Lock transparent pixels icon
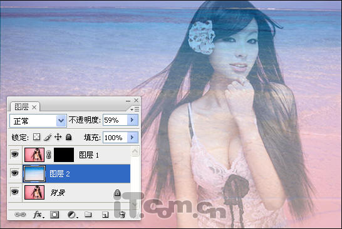 [36, 137]
